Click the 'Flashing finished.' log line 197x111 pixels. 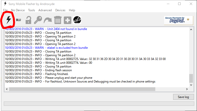click(x=37, y=74)
